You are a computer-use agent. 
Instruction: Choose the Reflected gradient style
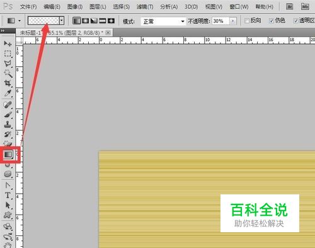coord(103,21)
